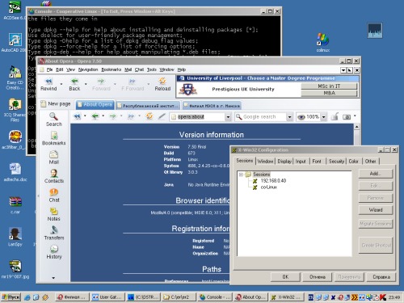Open the Help menu in Opera
Image resolution: width=404 pixels, height=303 pixels.
click(x=182, y=69)
